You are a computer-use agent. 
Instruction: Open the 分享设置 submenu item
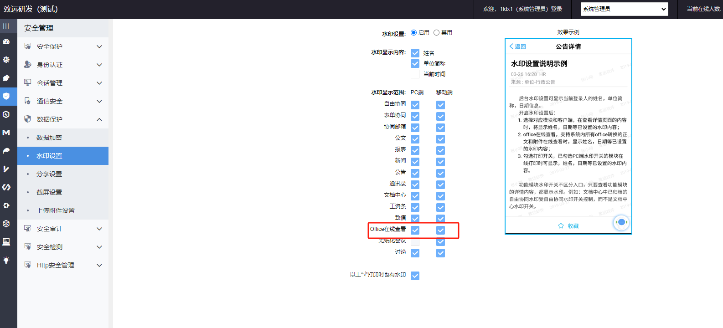[x=63, y=174]
